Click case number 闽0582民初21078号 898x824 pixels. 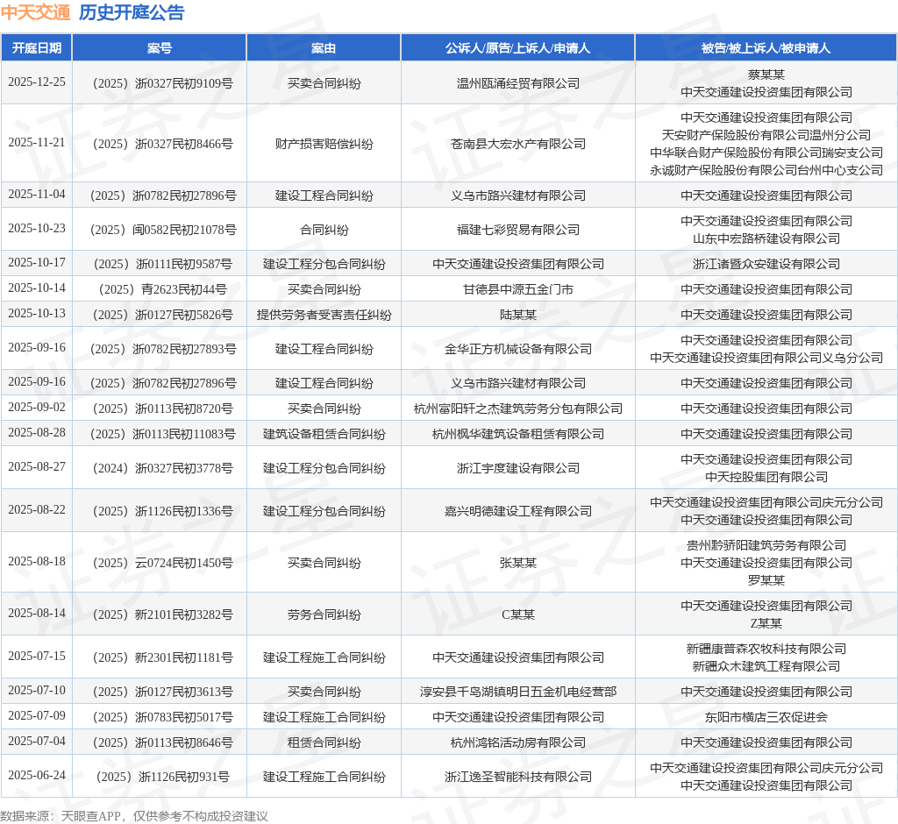tap(162, 230)
